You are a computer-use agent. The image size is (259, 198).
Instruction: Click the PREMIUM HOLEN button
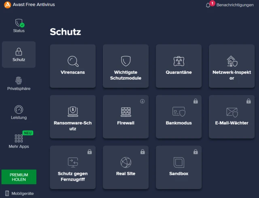pos(19,177)
